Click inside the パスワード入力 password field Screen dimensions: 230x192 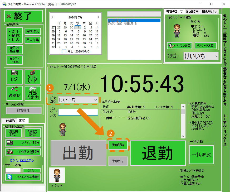78,112
